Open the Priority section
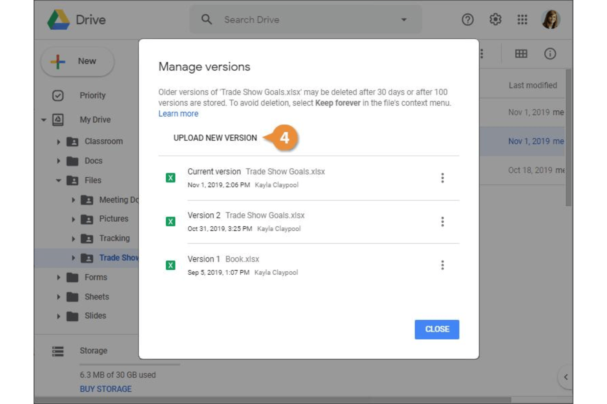Viewport: 607px width, 404px height. tap(93, 95)
